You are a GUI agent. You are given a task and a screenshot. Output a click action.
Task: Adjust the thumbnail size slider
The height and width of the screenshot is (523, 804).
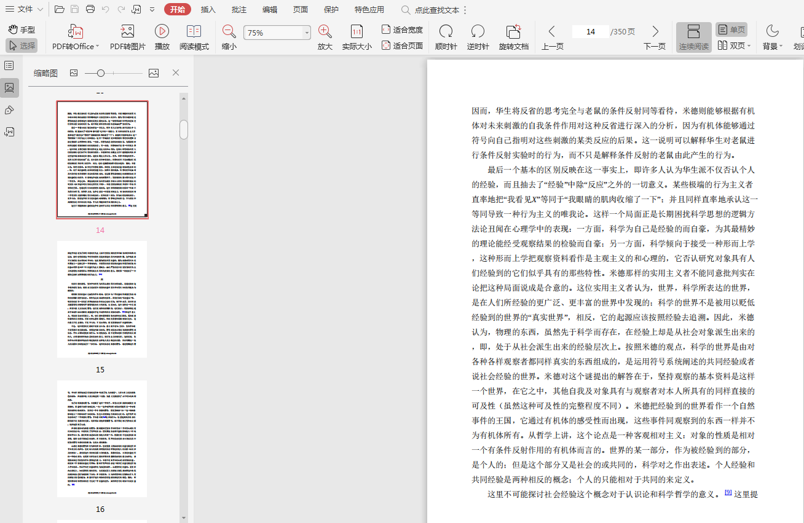point(101,73)
